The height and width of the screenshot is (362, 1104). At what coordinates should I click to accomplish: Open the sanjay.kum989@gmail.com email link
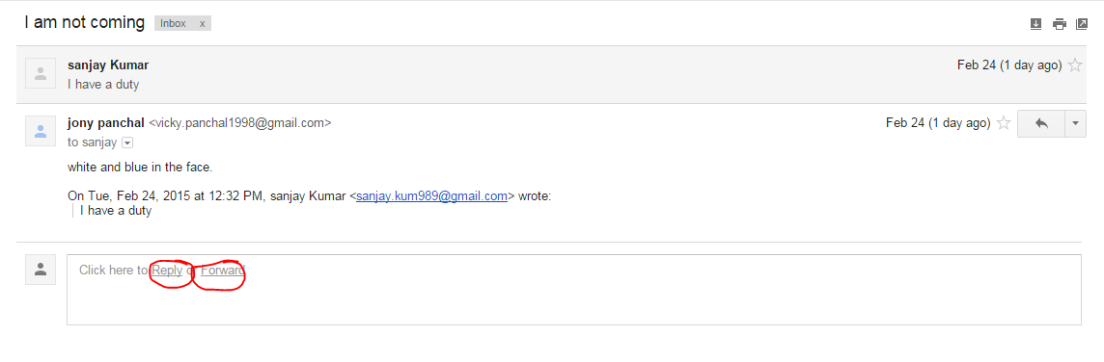[431, 196]
